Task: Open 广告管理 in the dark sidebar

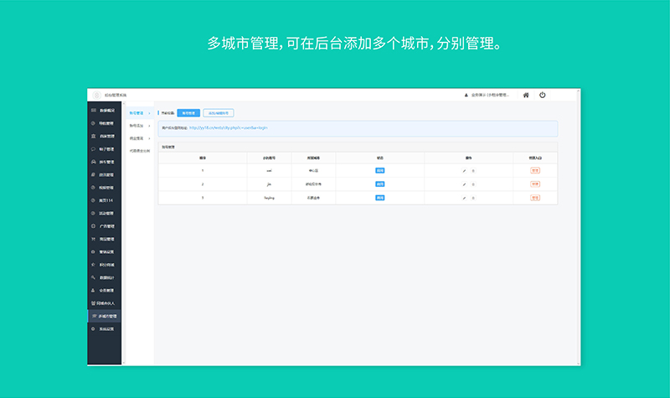Action: tap(104, 226)
